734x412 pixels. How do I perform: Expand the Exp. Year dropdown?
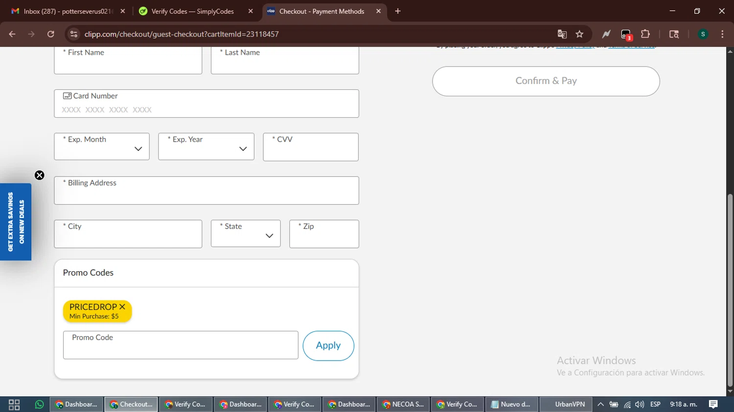[x=206, y=147]
